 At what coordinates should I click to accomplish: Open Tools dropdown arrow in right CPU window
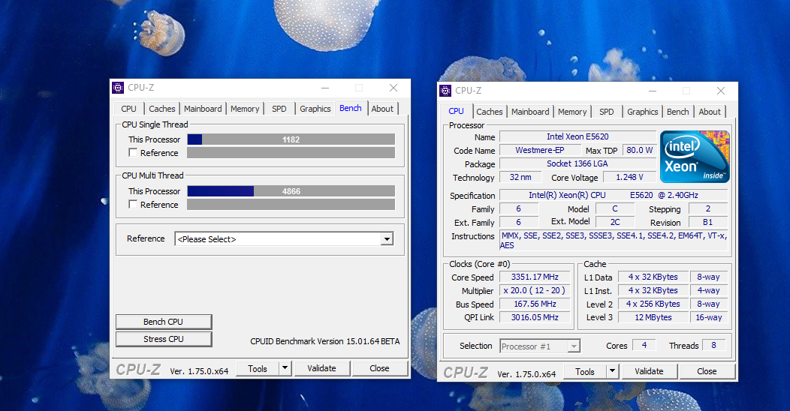coord(613,371)
